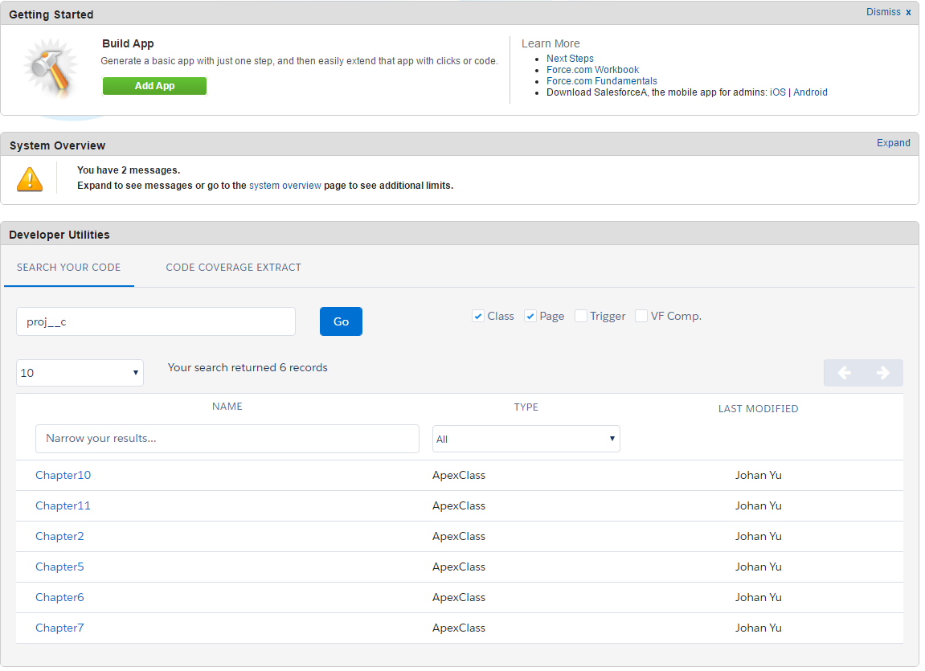This screenshot has width=925, height=671.
Task: Open the Force.com Workbook link
Action: (x=592, y=70)
